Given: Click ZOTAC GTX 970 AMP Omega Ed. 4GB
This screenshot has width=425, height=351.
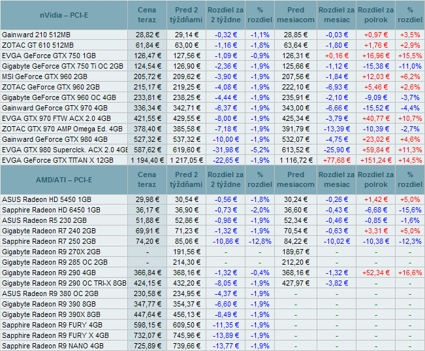Looking at the screenshot, I should (x=62, y=129).
